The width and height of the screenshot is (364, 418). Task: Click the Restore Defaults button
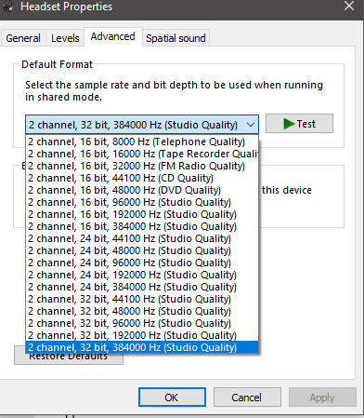pos(69,358)
